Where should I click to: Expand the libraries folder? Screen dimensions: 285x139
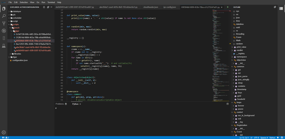point(17,54)
